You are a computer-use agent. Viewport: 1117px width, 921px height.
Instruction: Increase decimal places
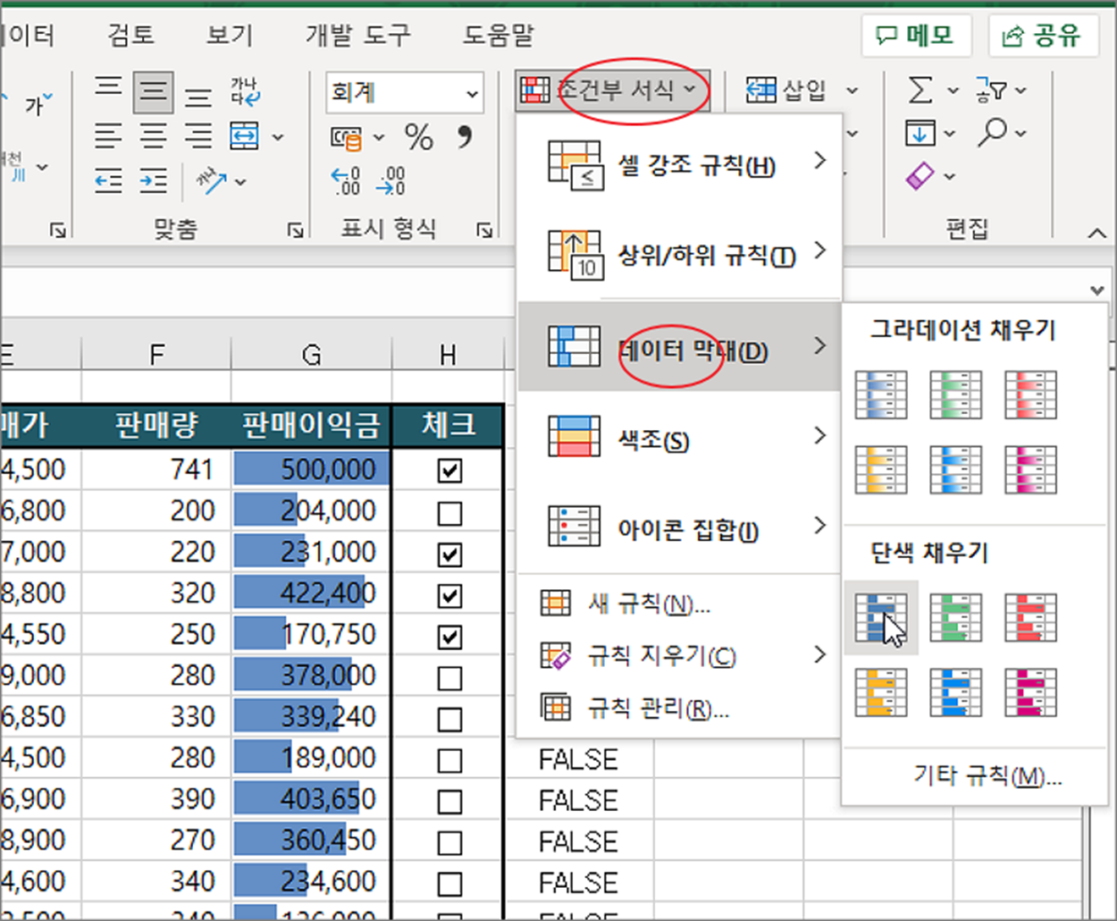[346, 182]
